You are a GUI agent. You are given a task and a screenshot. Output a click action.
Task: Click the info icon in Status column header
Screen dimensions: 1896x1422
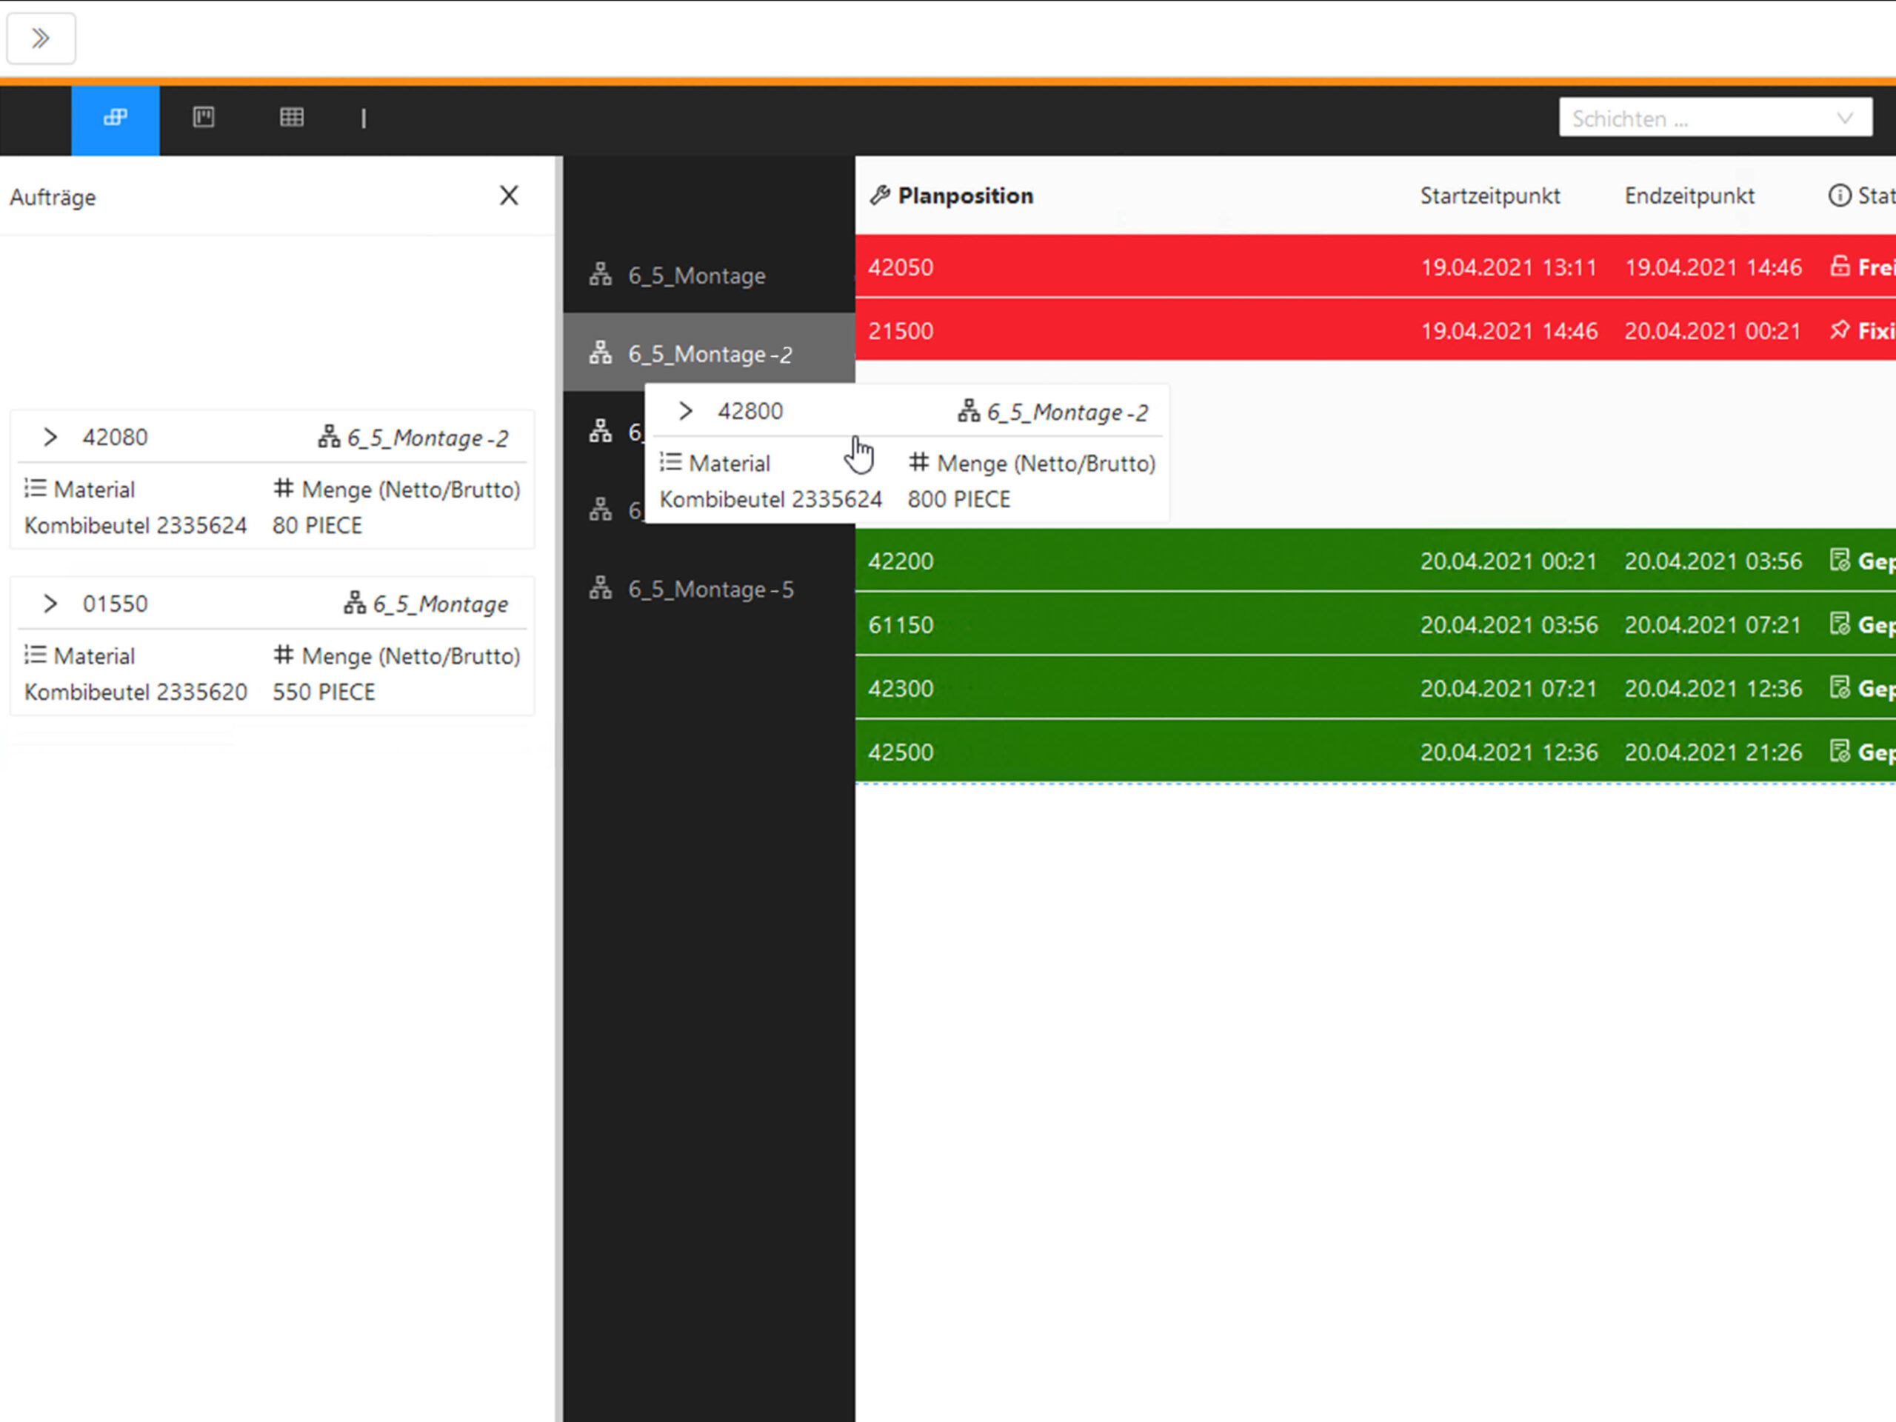[x=1840, y=196]
